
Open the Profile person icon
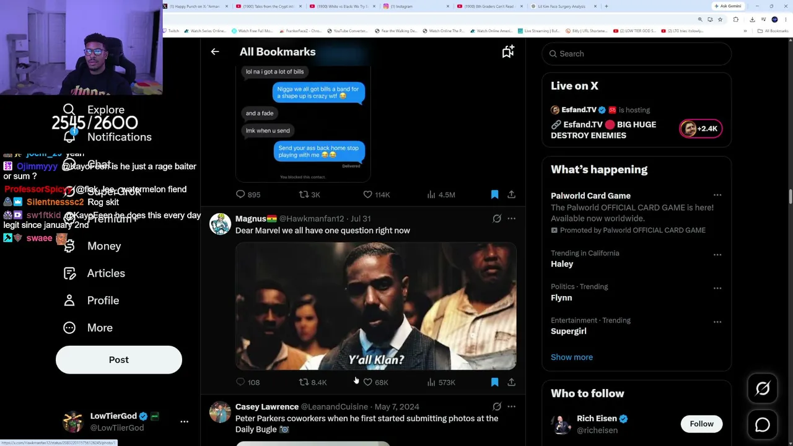tap(69, 300)
